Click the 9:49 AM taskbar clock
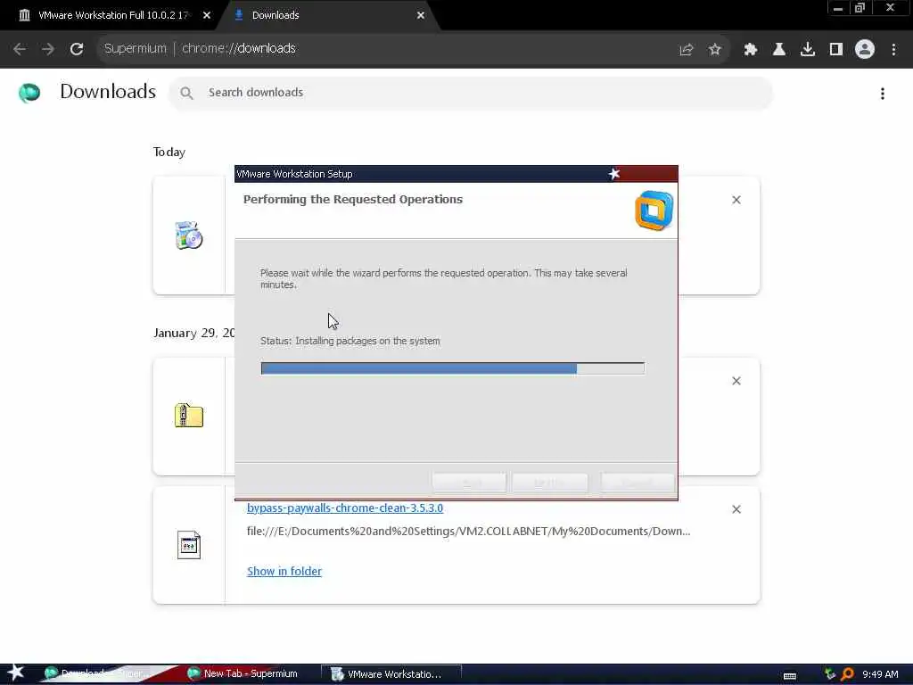913x685 pixels. click(880, 674)
